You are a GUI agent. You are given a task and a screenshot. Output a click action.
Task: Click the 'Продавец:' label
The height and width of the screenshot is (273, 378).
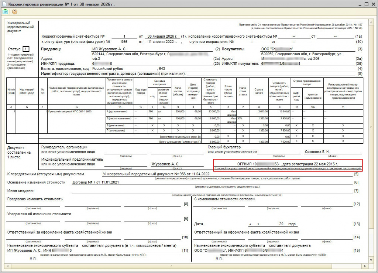tap(51, 49)
